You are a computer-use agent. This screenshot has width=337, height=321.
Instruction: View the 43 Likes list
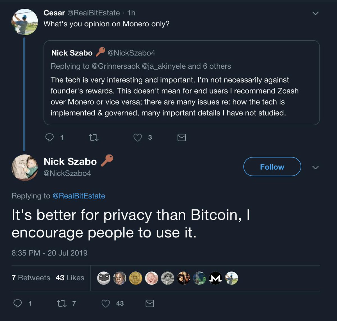[x=70, y=278]
